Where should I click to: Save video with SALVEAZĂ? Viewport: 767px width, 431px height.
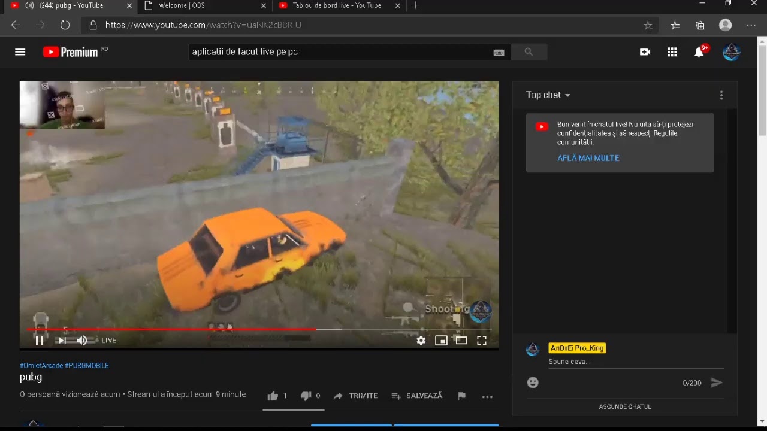click(x=416, y=396)
